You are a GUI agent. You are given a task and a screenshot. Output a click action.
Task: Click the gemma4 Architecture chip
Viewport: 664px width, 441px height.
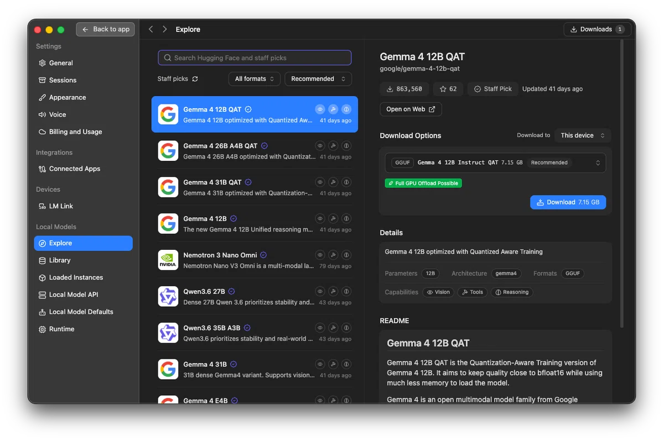(506, 274)
